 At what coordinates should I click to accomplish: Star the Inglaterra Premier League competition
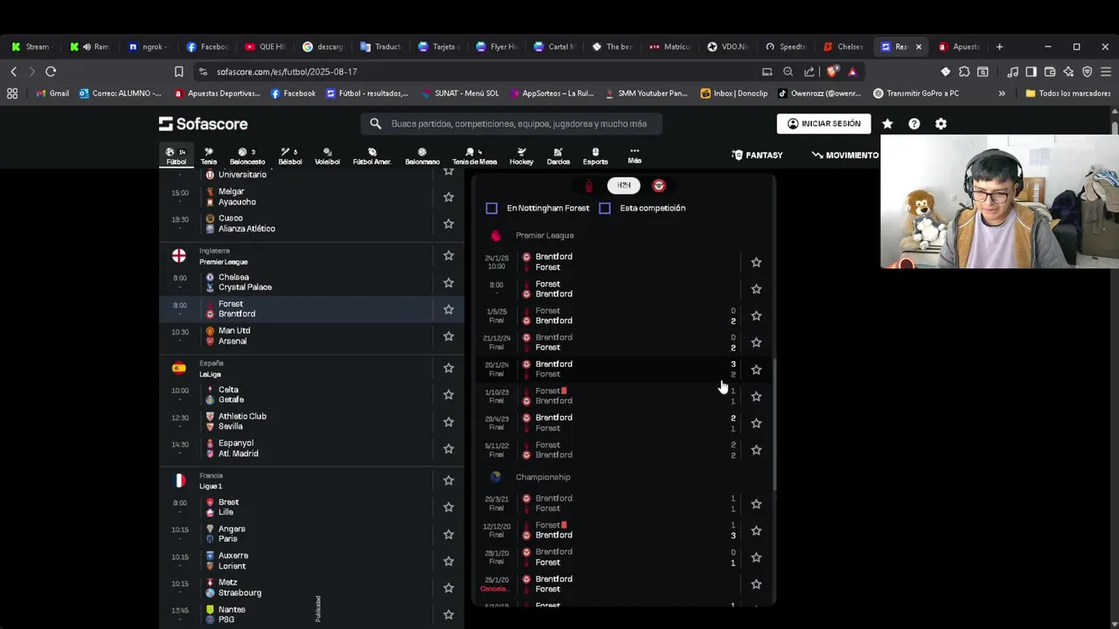pyautogui.click(x=448, y=256)
